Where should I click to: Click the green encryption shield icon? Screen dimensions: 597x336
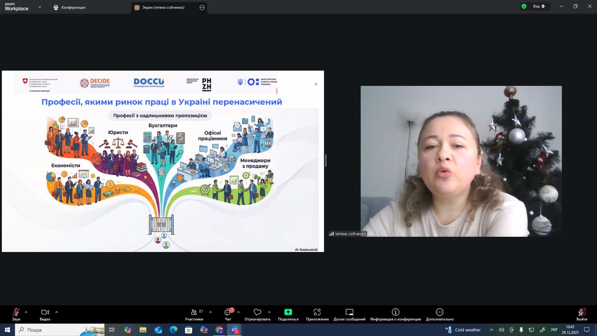[524, 6]
